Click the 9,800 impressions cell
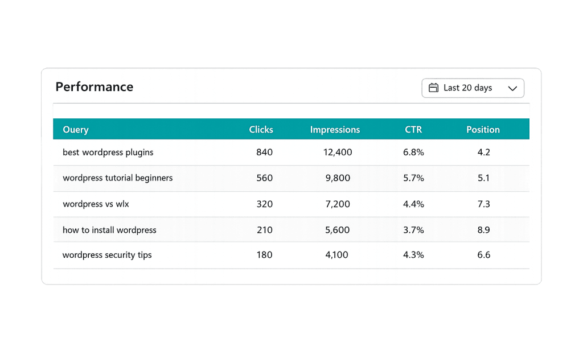This screenshot has height=350, width=583. pyautogui.click(x=338, y=178)
